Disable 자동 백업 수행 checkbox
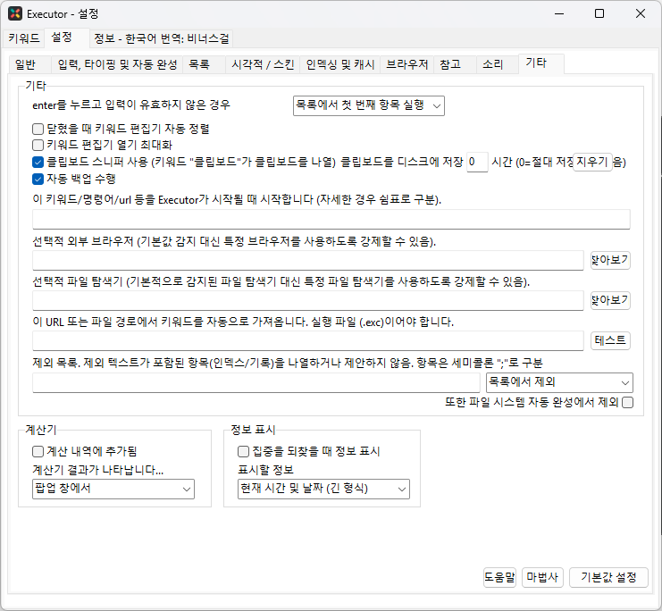 tap(38, 179)
